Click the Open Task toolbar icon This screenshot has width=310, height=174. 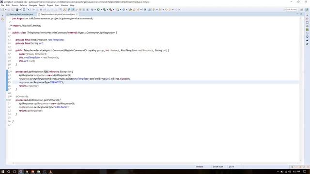pos(134,10)
